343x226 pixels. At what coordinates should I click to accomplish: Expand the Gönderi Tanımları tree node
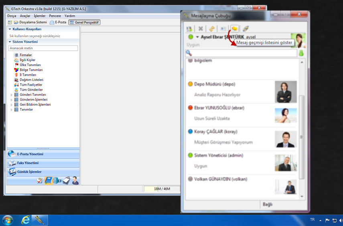[x=12, y=95]
